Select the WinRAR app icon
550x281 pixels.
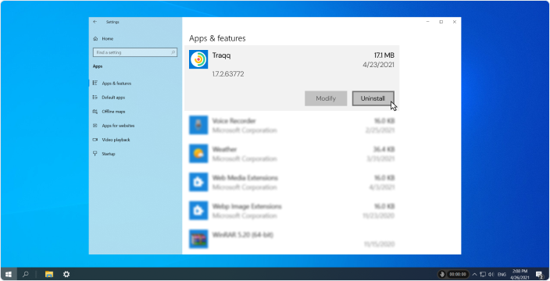coord(198,239)
